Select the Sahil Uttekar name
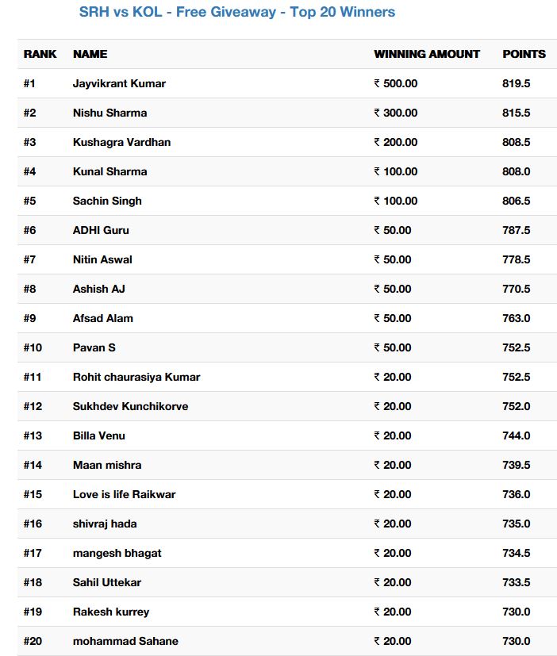The image size is (557, 656). pos(107,582)
